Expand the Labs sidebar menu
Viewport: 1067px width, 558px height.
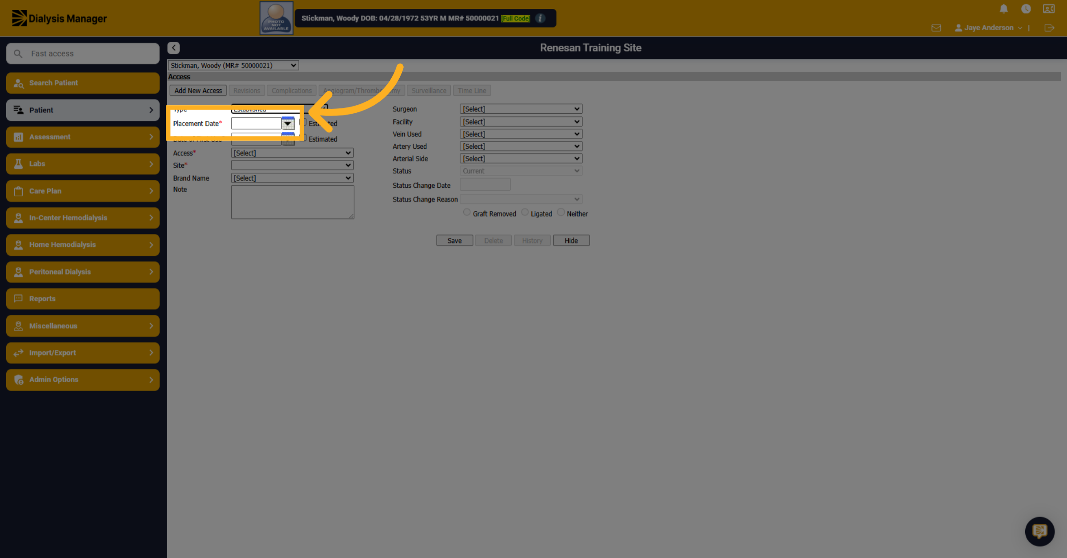click(x=83, y=164)
